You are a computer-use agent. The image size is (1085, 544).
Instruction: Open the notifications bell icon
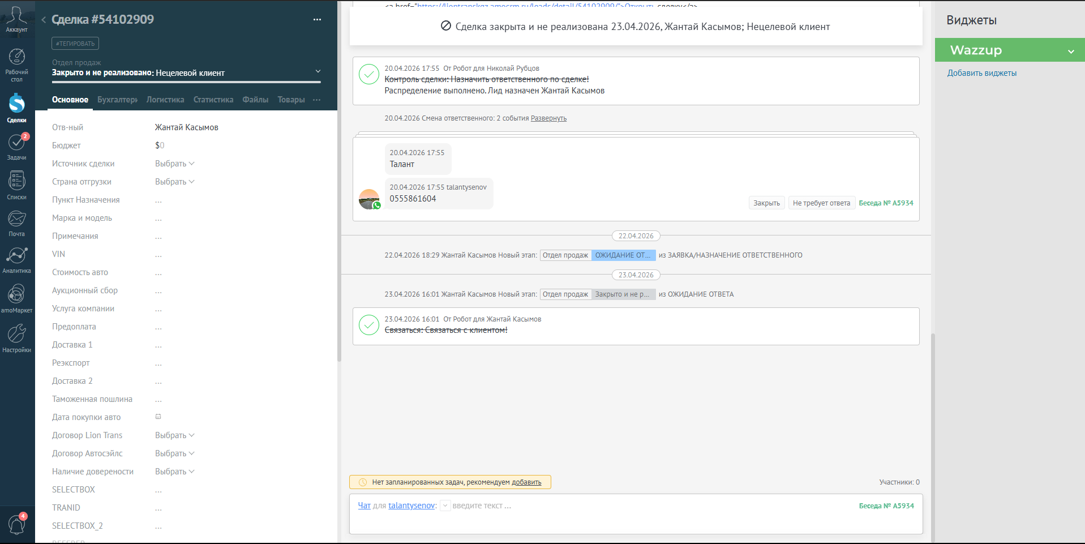16,525
